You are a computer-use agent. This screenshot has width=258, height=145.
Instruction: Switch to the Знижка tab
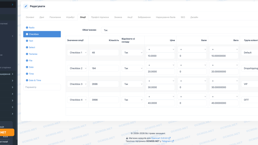118,17
